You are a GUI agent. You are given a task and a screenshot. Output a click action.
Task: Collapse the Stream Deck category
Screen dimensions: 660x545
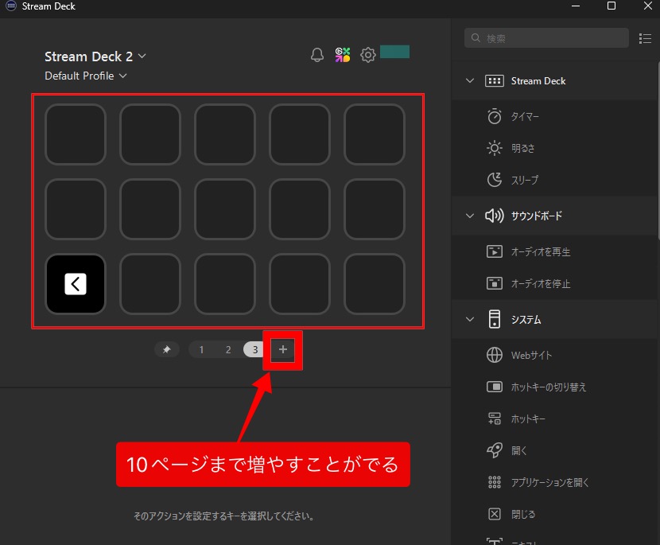click(470, 81)
